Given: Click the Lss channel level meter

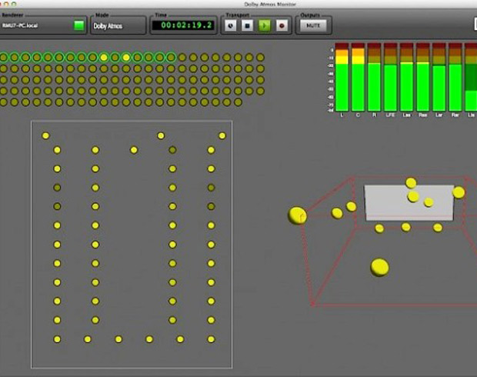Looking at the screenshot, I should coord(406,77).
